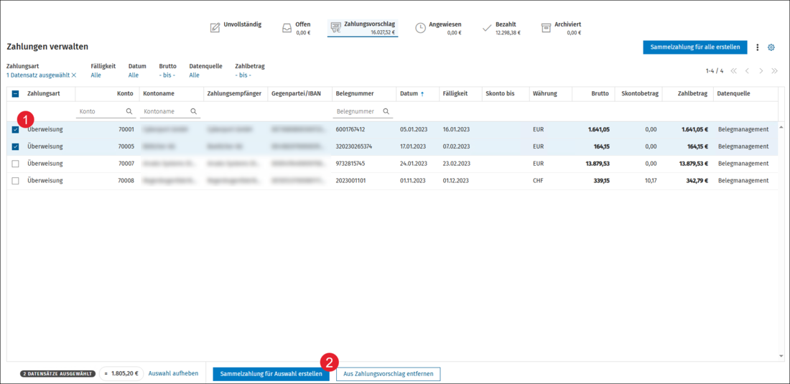
Task: Uncheck the row with Konto 70005
Action: tap(16, 146)
